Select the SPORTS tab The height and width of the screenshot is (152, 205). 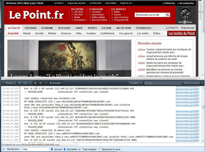92,28
